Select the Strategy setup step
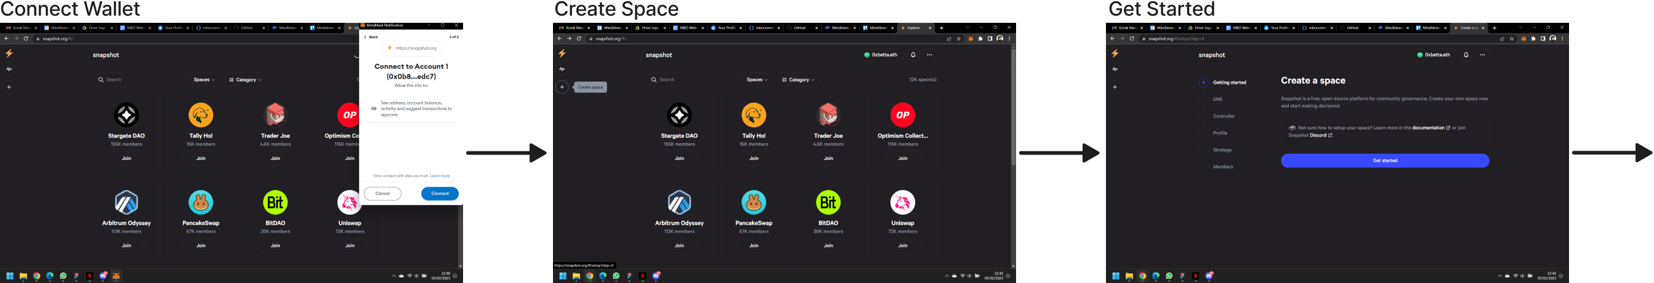This screenshot has width=1654, height=283. tap(1222, 150)
